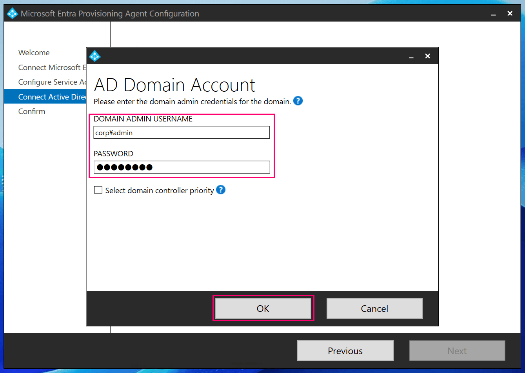Click the Domain Admin Username field

click(182, 132)
